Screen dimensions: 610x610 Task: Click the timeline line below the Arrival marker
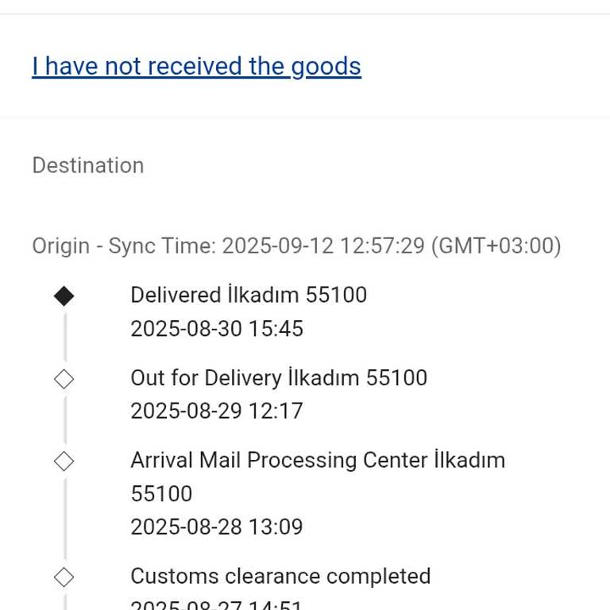(64, 516)
